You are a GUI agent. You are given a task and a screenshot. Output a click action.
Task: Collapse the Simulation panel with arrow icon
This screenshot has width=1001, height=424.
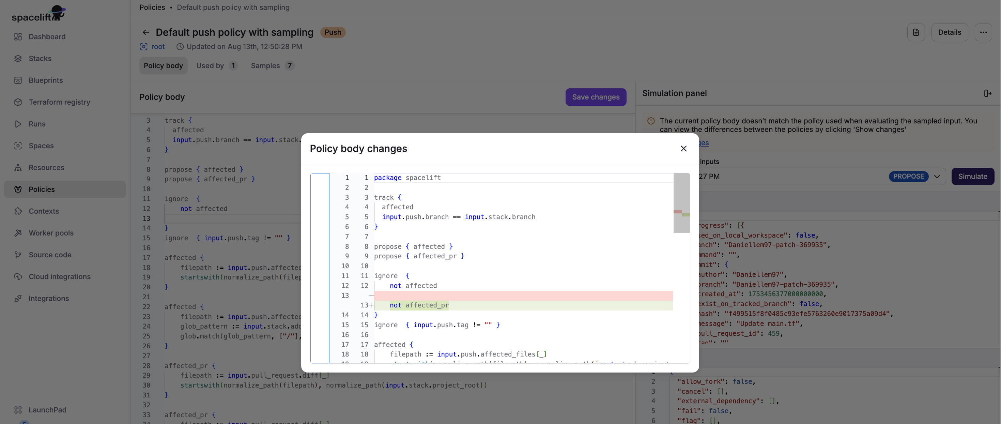987,93
